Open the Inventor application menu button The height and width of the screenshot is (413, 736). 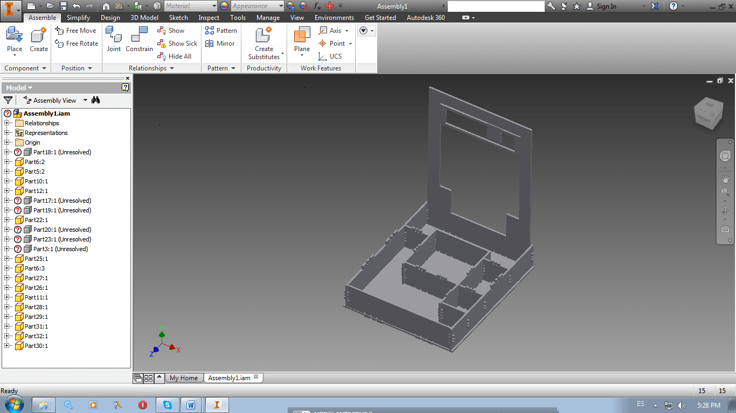(x=11, y=10)
